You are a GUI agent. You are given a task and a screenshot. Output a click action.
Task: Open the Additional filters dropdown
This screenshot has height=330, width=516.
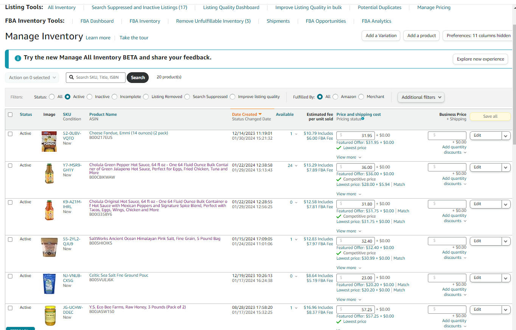click(421, 97)
